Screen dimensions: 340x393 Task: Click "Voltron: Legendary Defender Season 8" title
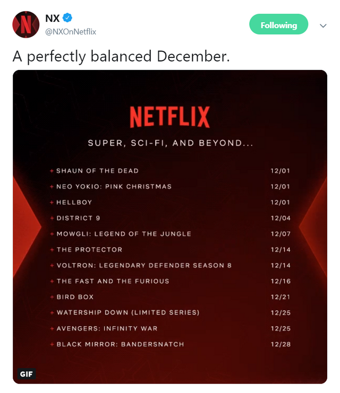[144, 265]
